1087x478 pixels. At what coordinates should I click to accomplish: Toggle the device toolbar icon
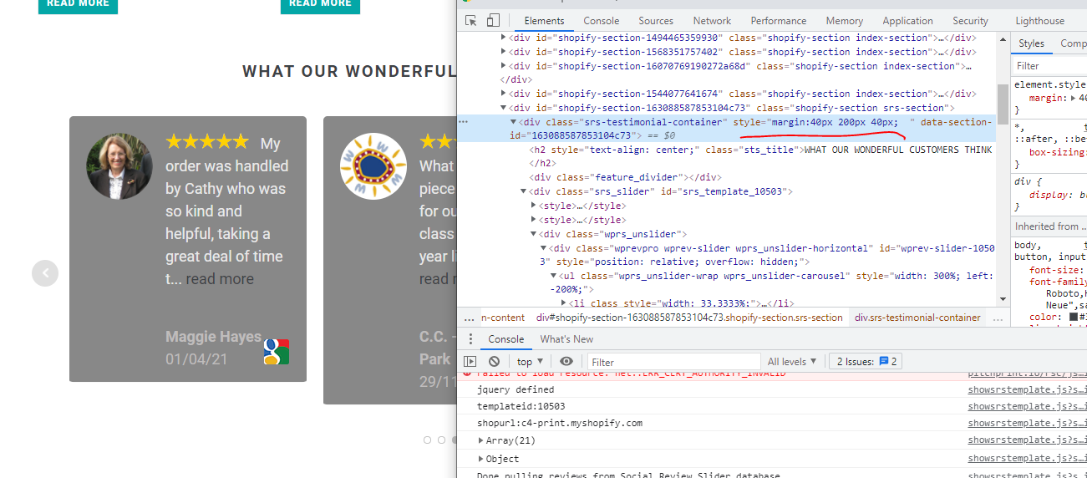pyautogui.click(x=493, y=21)
